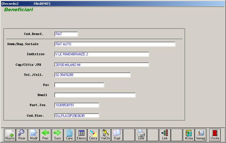
Task: Launch the 4Crea design tool
Action: 189,135
